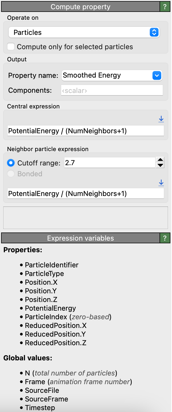Click the blue arrow above the central expression
172x412 pixels.
coord(161,119)
